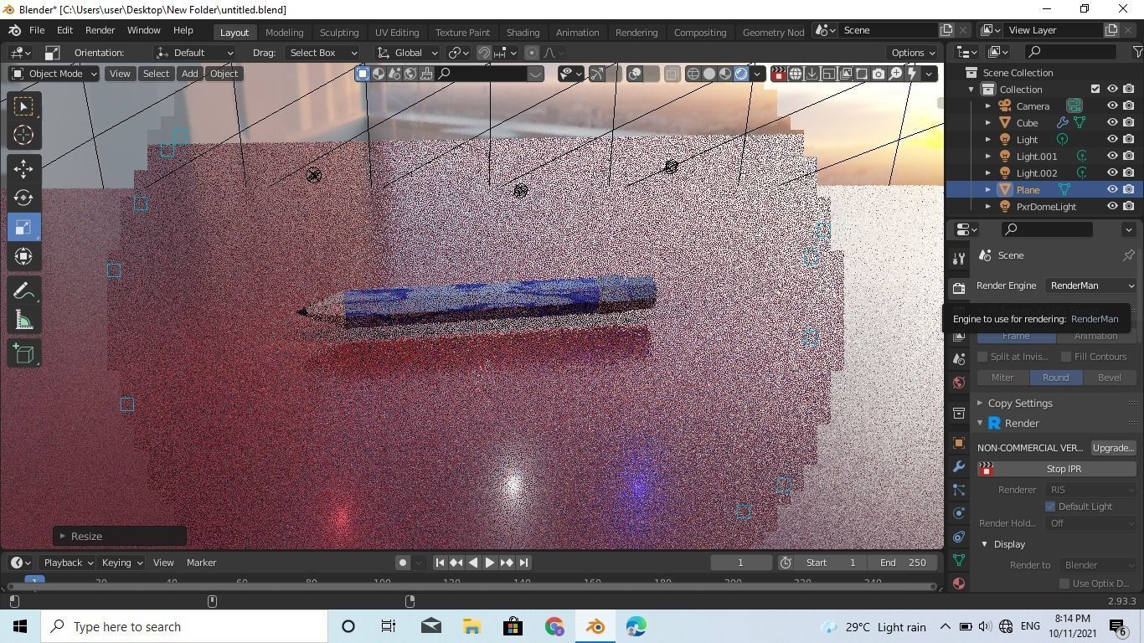1144x643 pixels.
Task: Open the World properties tab
Action: click(x=959, y=383)
